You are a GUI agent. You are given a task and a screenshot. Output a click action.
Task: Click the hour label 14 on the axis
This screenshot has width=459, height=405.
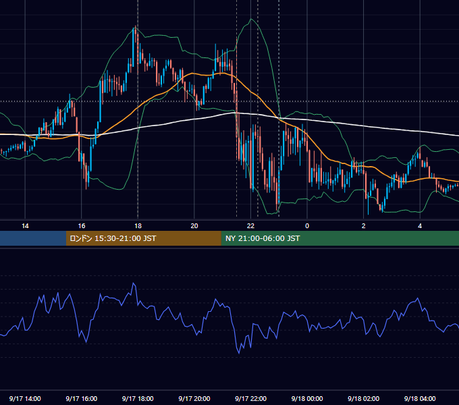25,226
